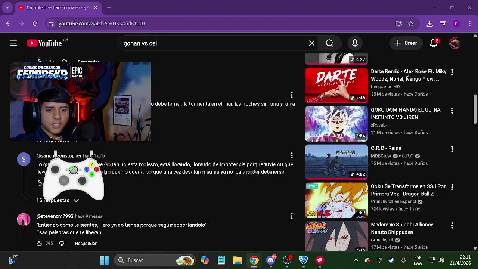This screenshot has height=269, width=478.
Task: Open a new browser tab
Action: click(109, 7)
